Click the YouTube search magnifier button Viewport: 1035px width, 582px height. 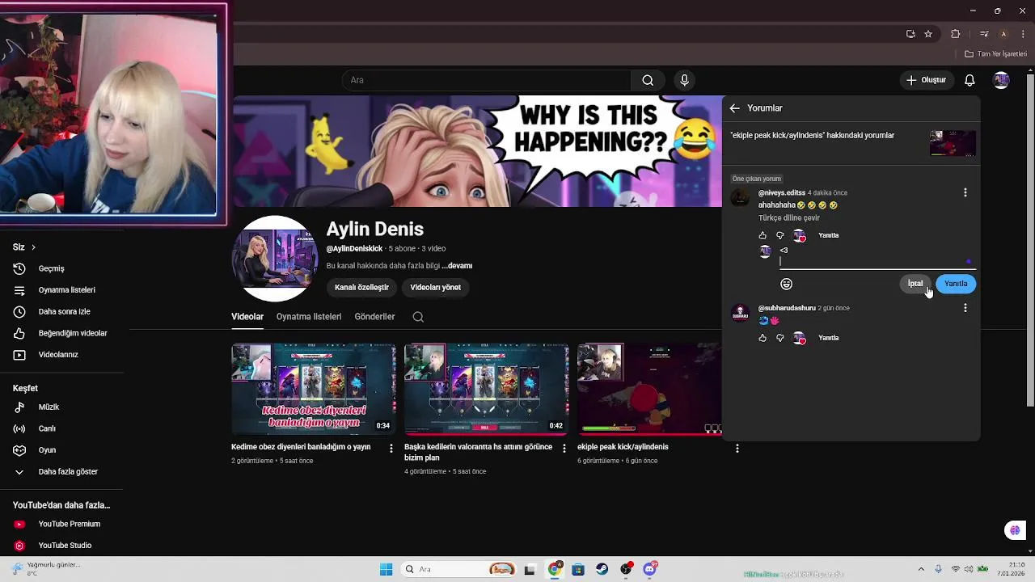pyautogui.click(x=648, y=80)
